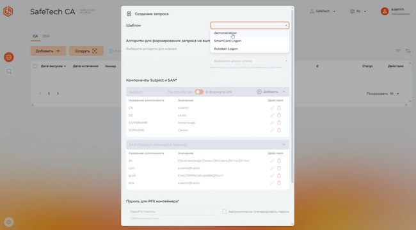Edit the CN a.sanin component
The width and height of the screenshot is (416, 230).
click(272, 108)
